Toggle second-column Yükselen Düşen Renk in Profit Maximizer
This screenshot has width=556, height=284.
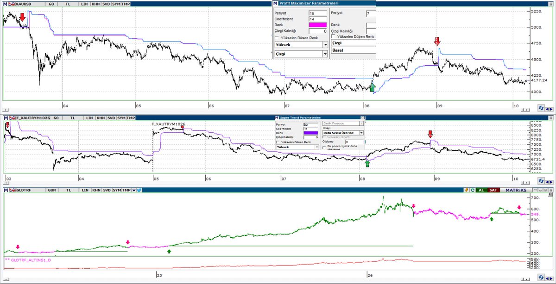[333, 37]
